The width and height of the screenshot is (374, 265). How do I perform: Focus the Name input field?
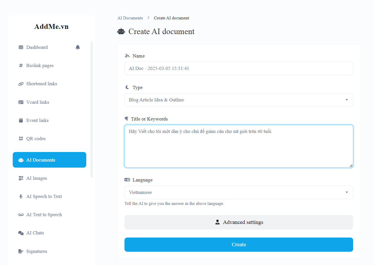click(239, 68)
